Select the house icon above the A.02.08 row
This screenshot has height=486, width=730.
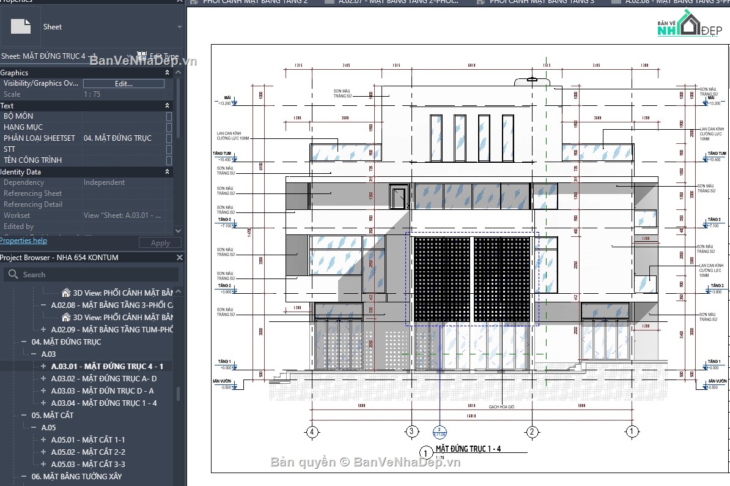pos(66,293)
